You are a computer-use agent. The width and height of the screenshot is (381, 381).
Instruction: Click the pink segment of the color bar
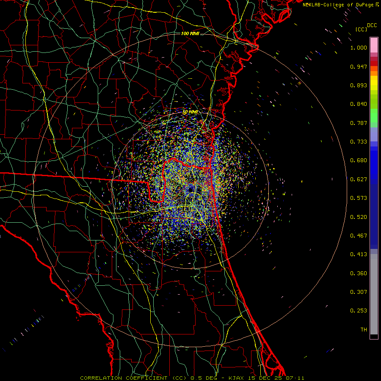coord(374,45)
